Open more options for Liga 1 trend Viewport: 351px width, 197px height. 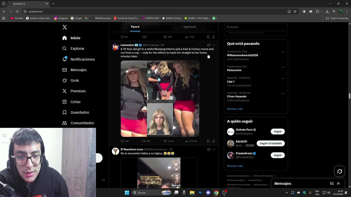tap(283, 79)
